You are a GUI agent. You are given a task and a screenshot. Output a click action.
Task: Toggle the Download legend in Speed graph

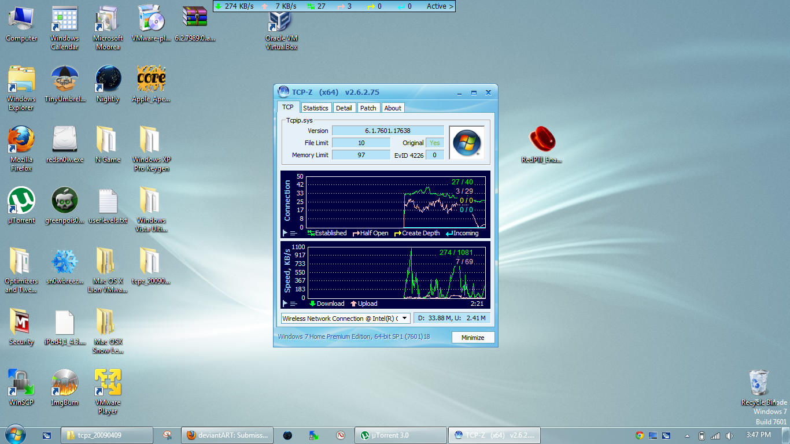click(327, 304)
